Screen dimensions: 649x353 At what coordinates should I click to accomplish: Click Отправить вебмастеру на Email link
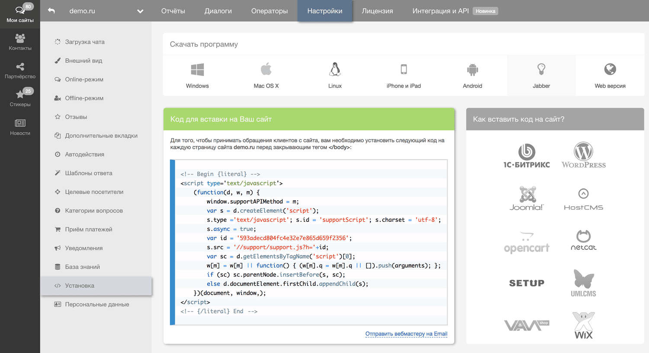pyautogui.click(x=406, y=334)
